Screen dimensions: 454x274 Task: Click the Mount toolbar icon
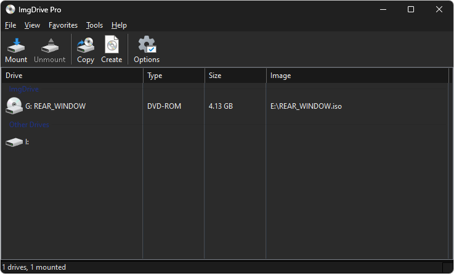(x=16, y=45)
